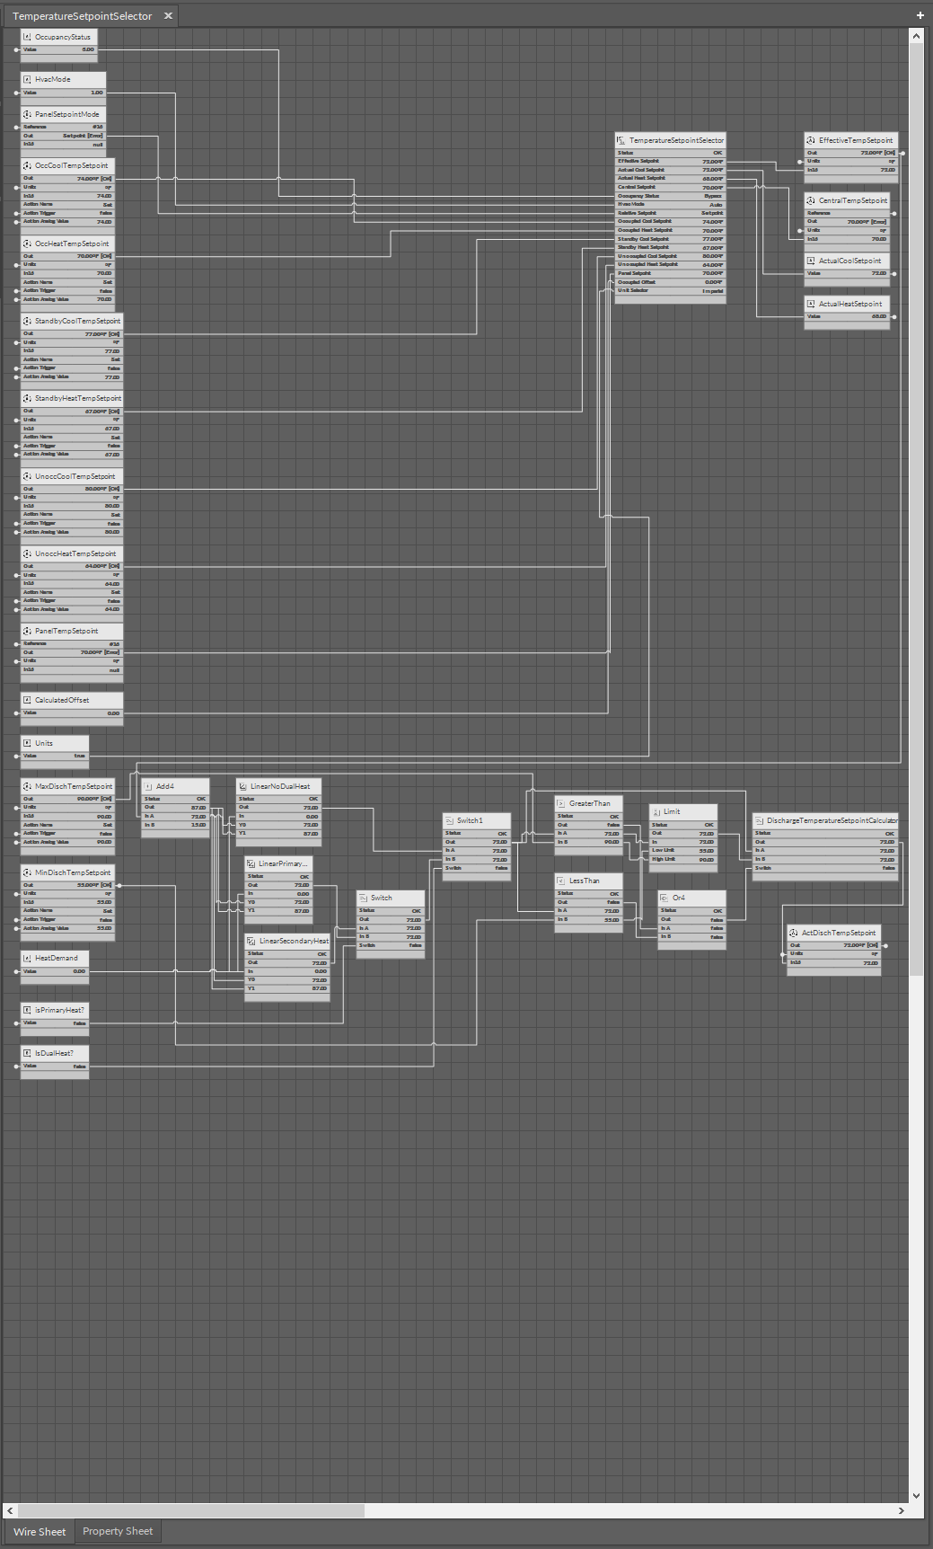Select the EffectiveTempSetpoint block icon

(x=811, y=141)
